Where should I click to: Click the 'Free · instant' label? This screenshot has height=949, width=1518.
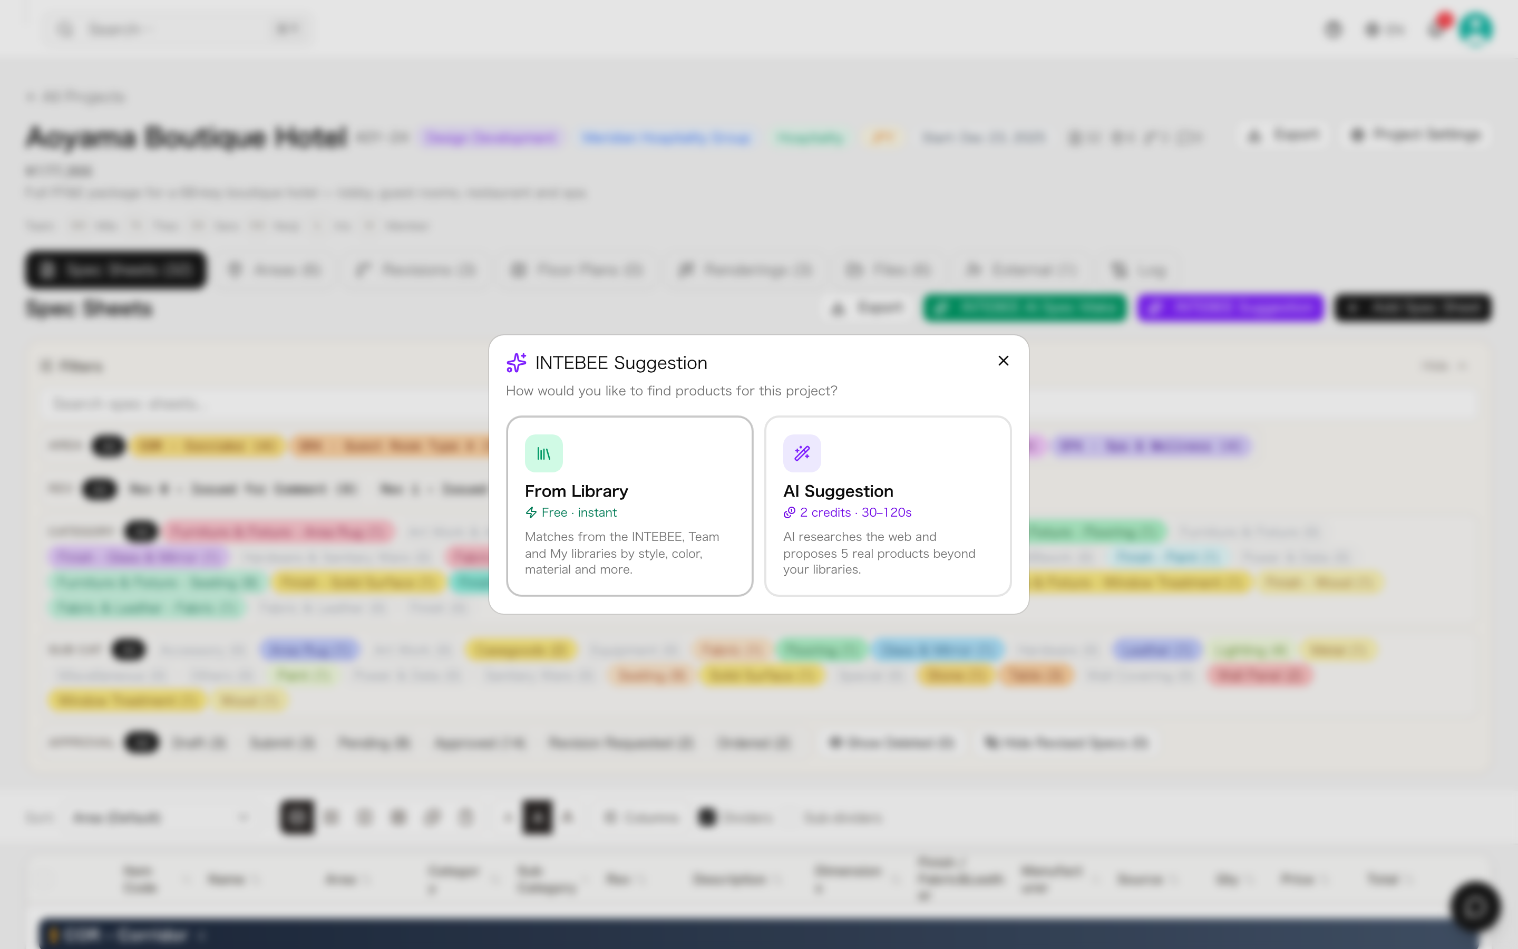[x=579, y=513]
